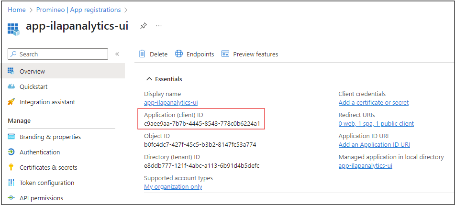Collapse the sidebar with the double chevron
Viewport: 455px width, 206px height.
117,54
